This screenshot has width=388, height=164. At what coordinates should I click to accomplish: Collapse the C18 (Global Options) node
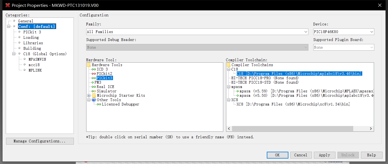(x=14, y=54)
